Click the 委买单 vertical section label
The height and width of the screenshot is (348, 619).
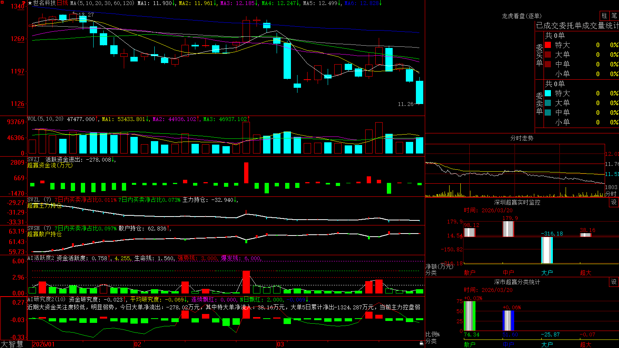coord(539,55)
